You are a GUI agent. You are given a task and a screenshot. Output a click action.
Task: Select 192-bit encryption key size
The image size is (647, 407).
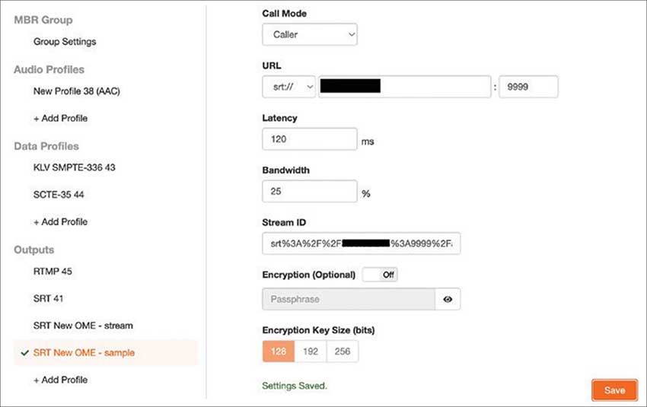311,351
